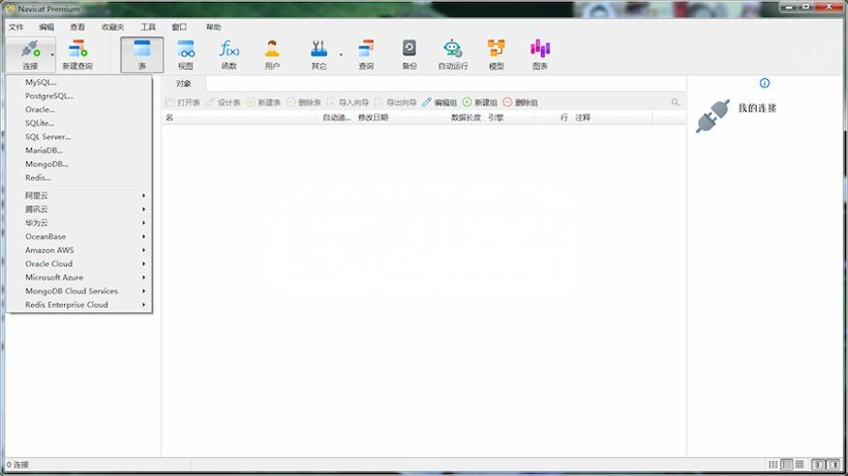The image size is (848, 476).
Task: Open the 新建查询 new query tool
Action: (77, 55)
